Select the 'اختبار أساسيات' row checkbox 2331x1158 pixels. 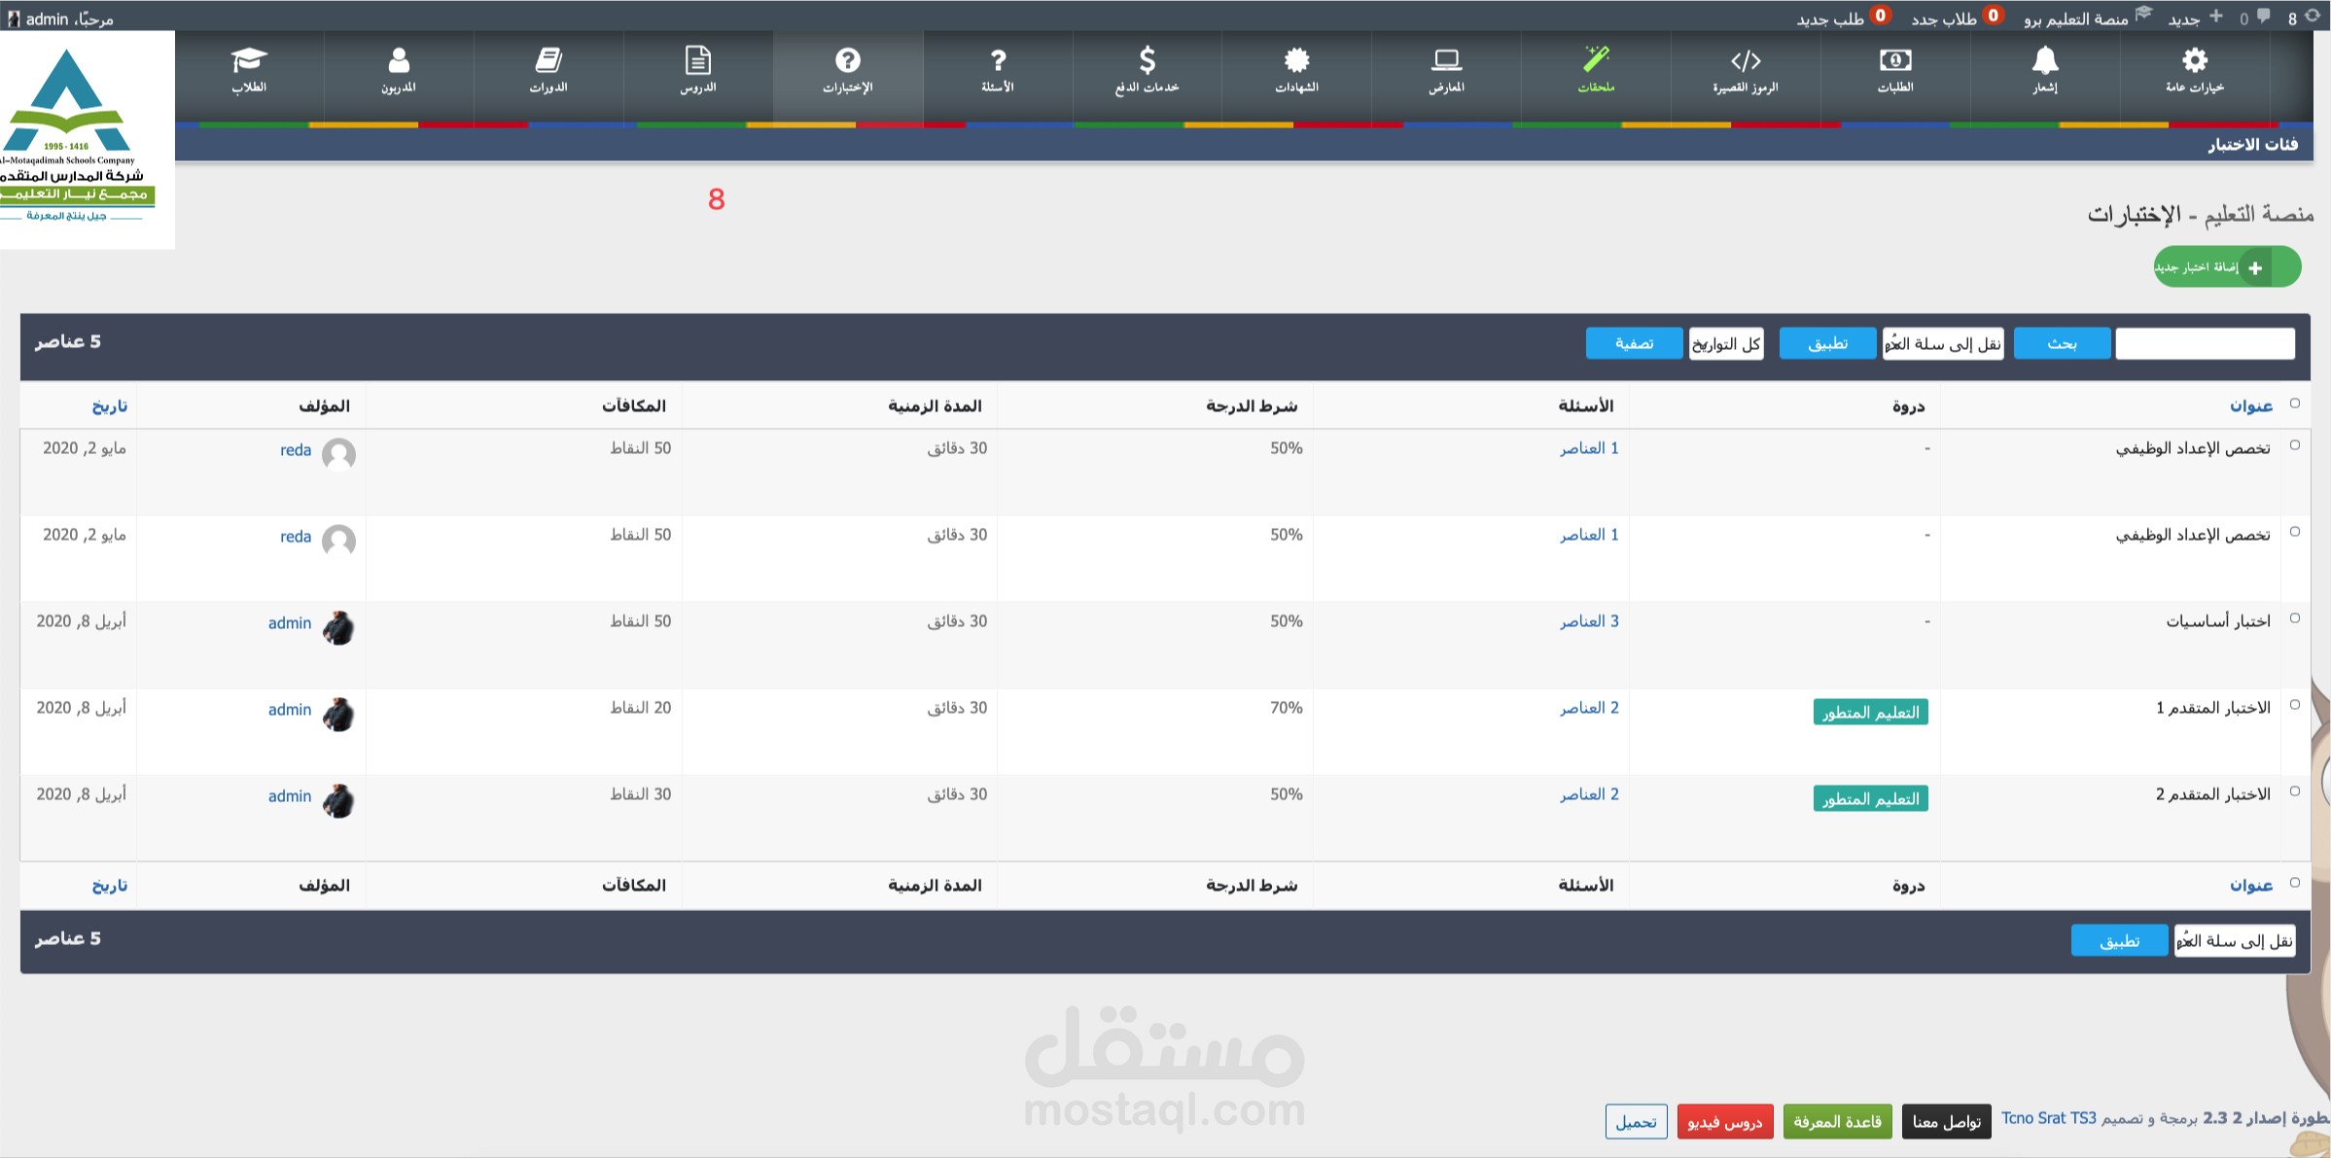click(x=2295, y=618)
